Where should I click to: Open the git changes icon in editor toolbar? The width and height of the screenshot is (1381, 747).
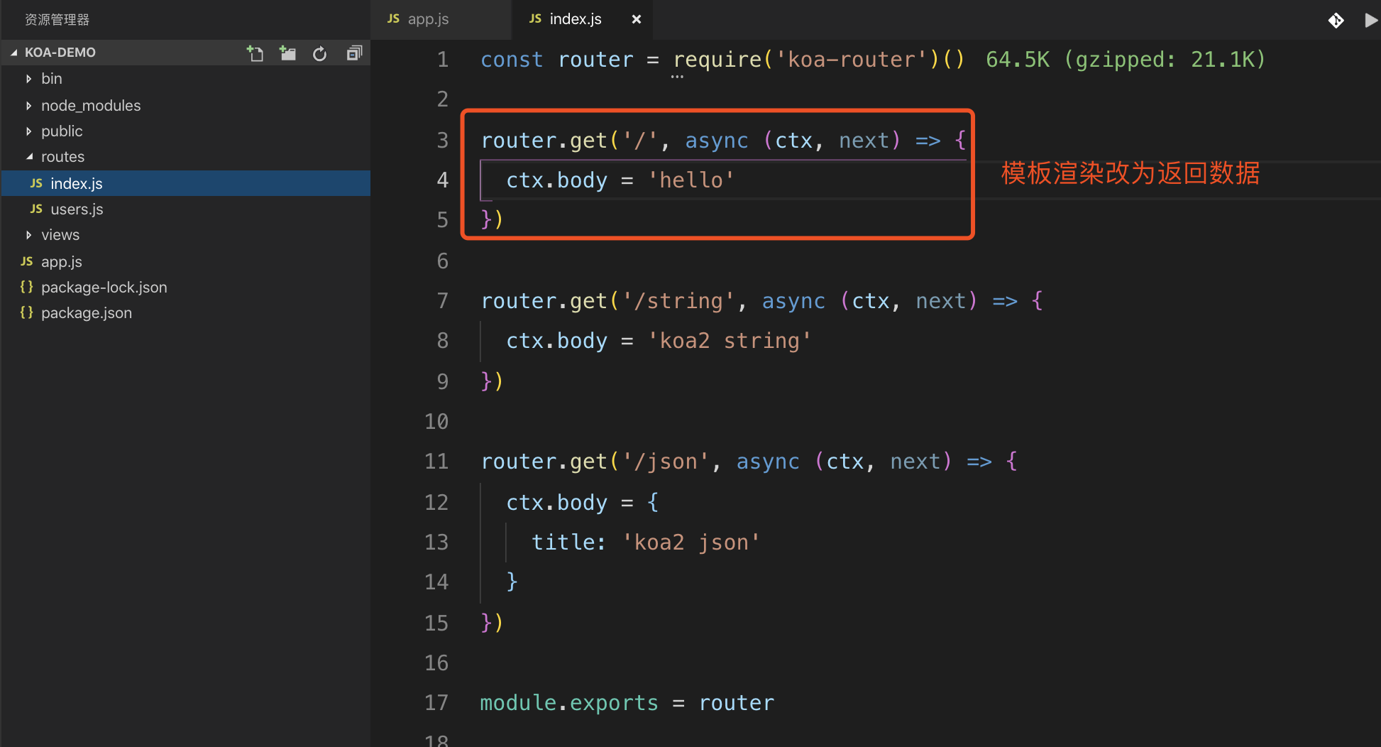[1336, 20]
